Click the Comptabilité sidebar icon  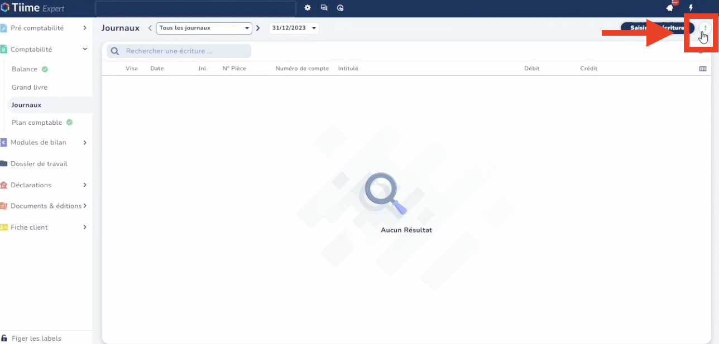pyautogui.click(x=3, y=49)
